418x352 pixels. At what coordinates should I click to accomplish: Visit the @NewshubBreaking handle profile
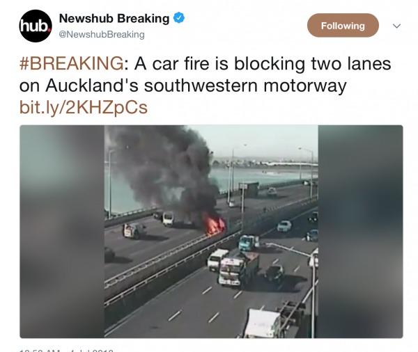click(x=102, y=34)
